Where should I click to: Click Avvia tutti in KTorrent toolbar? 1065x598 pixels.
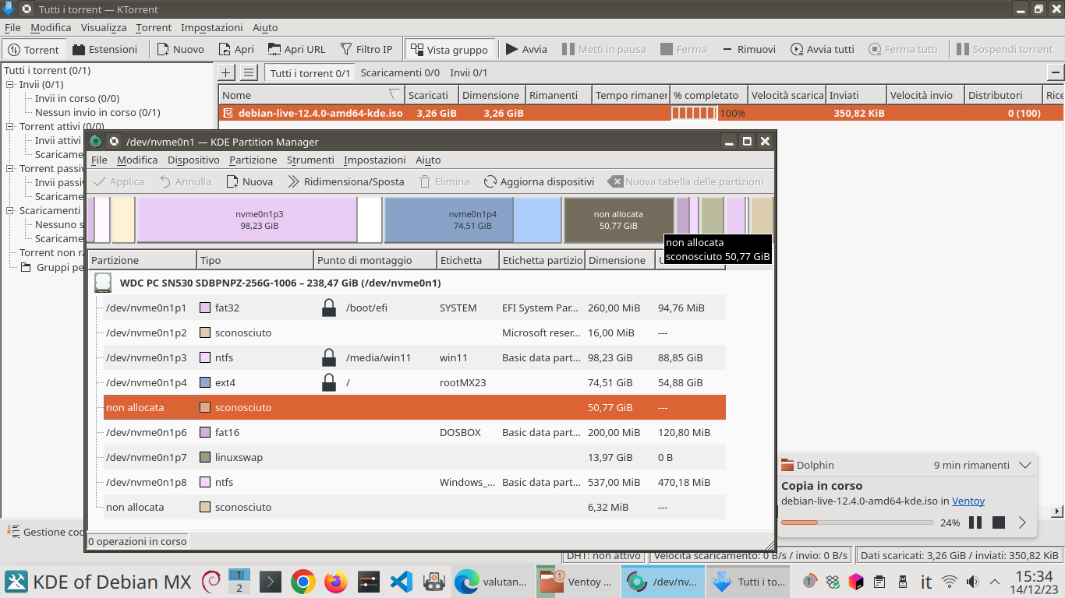(822, 49)
